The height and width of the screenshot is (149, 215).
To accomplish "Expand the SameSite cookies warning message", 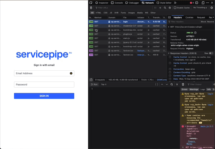I will coord(185,115).
